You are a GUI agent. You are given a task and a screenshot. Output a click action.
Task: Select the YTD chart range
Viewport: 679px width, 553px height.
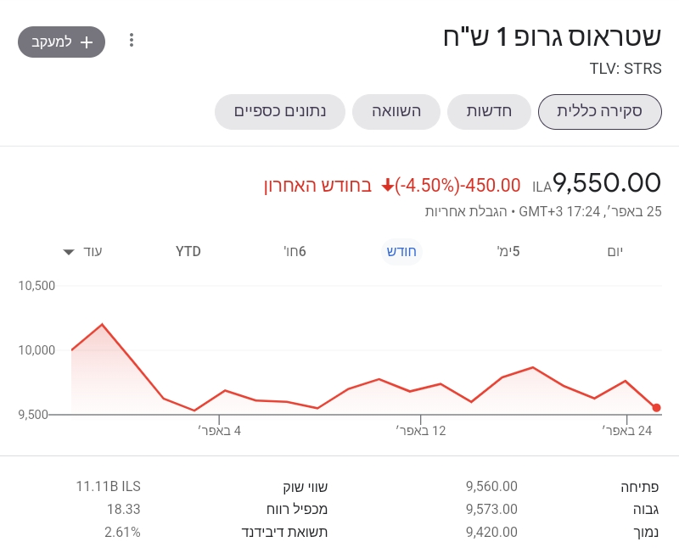188,252
